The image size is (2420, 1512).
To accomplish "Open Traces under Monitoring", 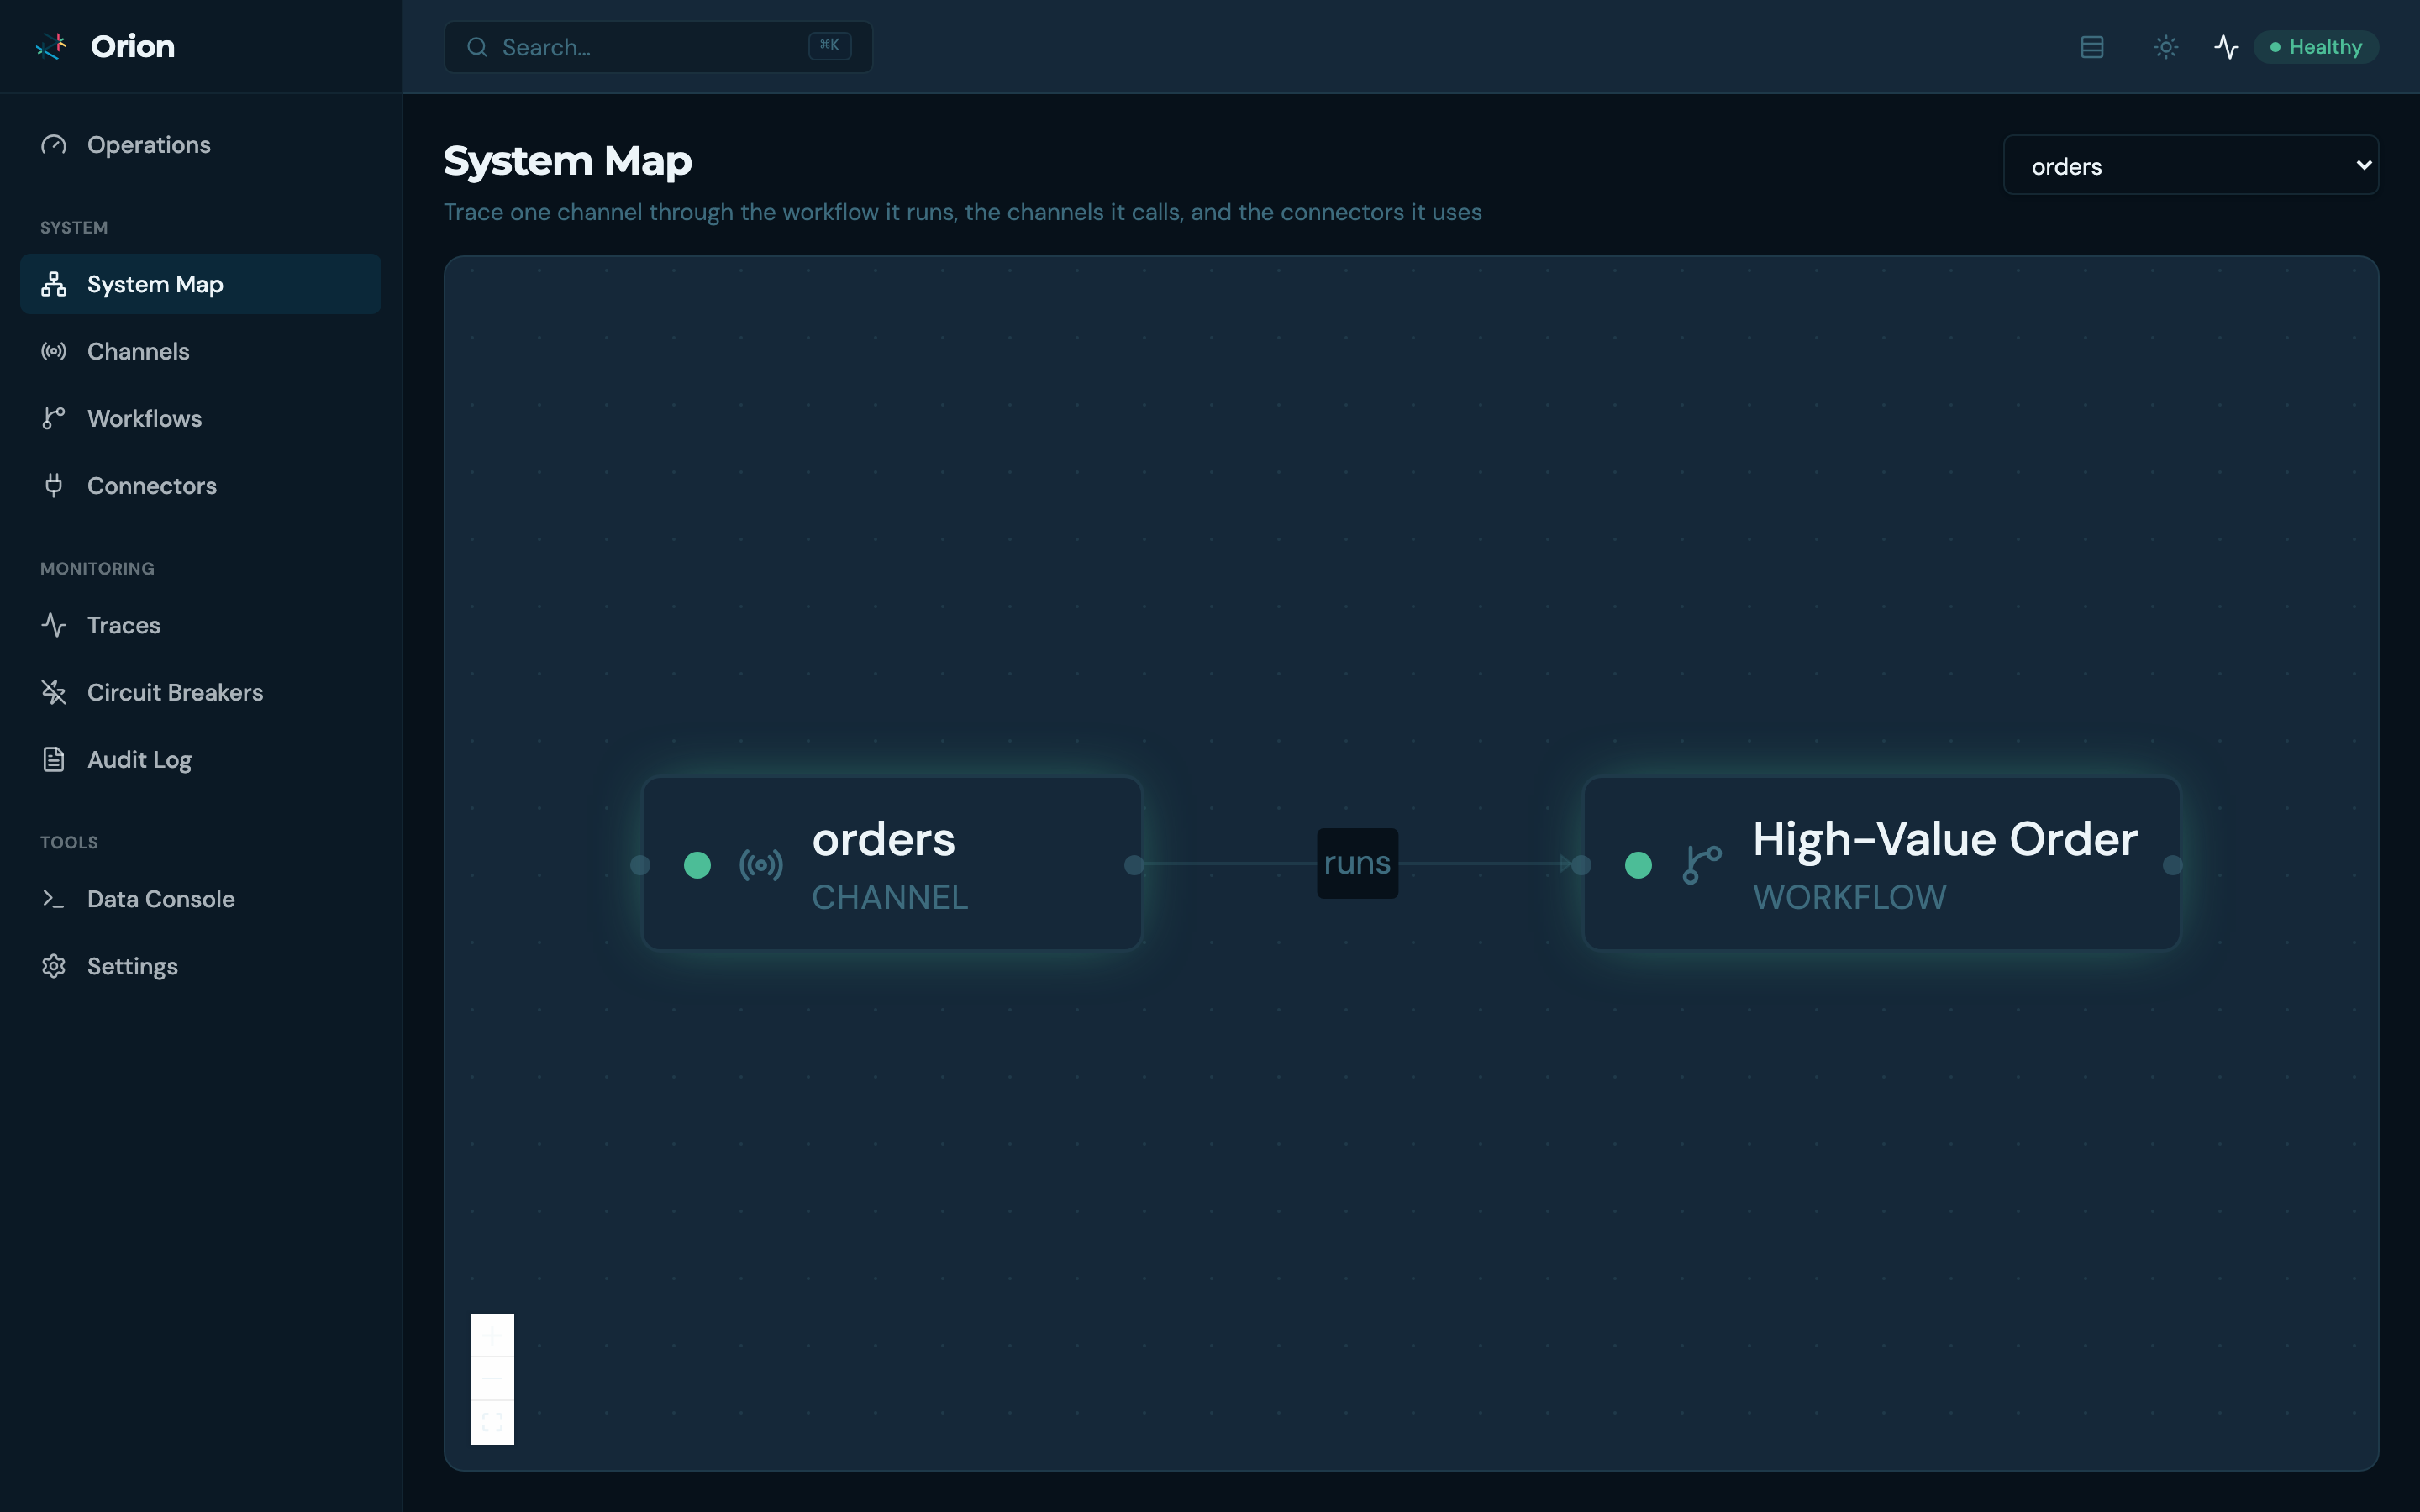I will 200,625.
